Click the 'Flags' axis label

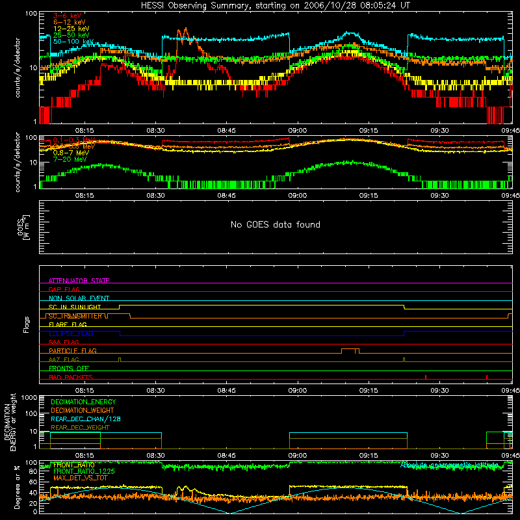point(26,324)
